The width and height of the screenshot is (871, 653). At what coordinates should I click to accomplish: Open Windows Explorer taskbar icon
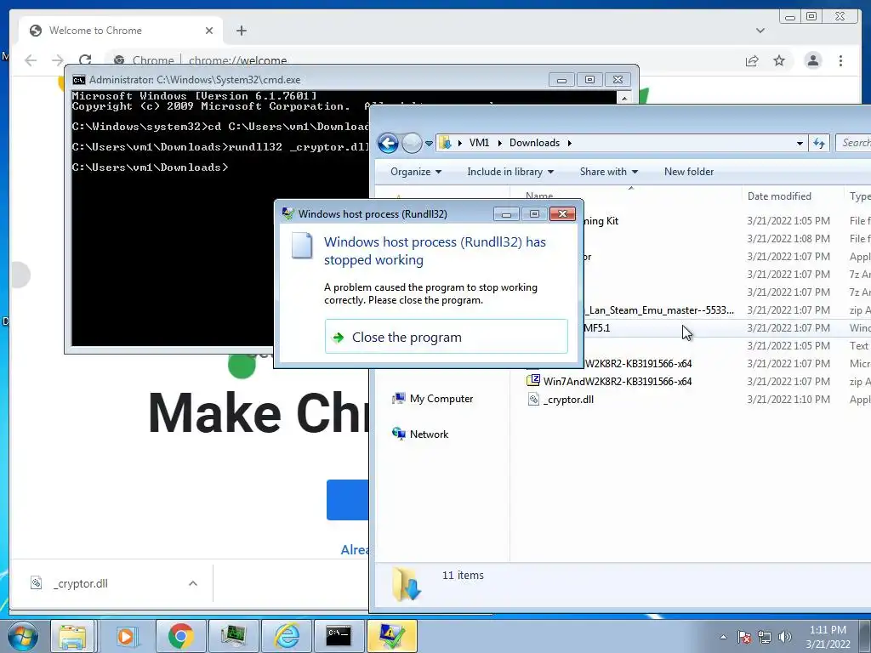(x=72, y=636)
